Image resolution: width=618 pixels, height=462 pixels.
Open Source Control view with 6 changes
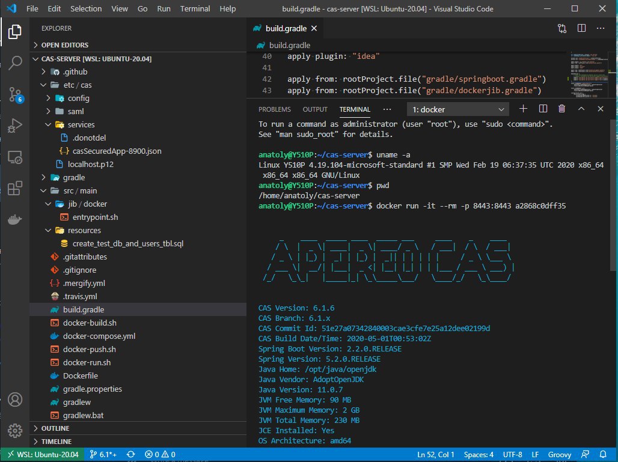coord(16,94)
